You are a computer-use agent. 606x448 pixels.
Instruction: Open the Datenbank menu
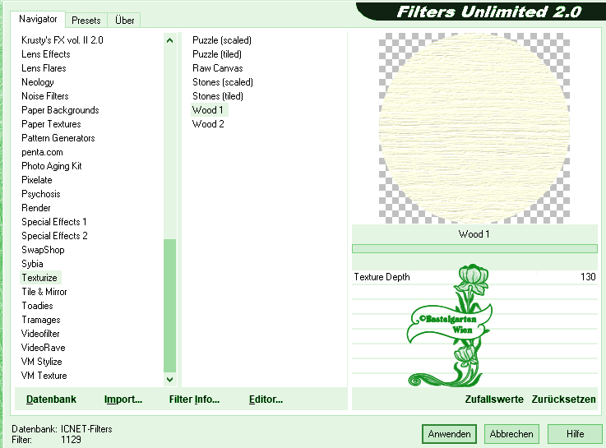[x=51, y=400]
